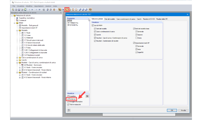
Task: Select RF-DYNAM Pro in Programma list
Action: coord(73,25)
